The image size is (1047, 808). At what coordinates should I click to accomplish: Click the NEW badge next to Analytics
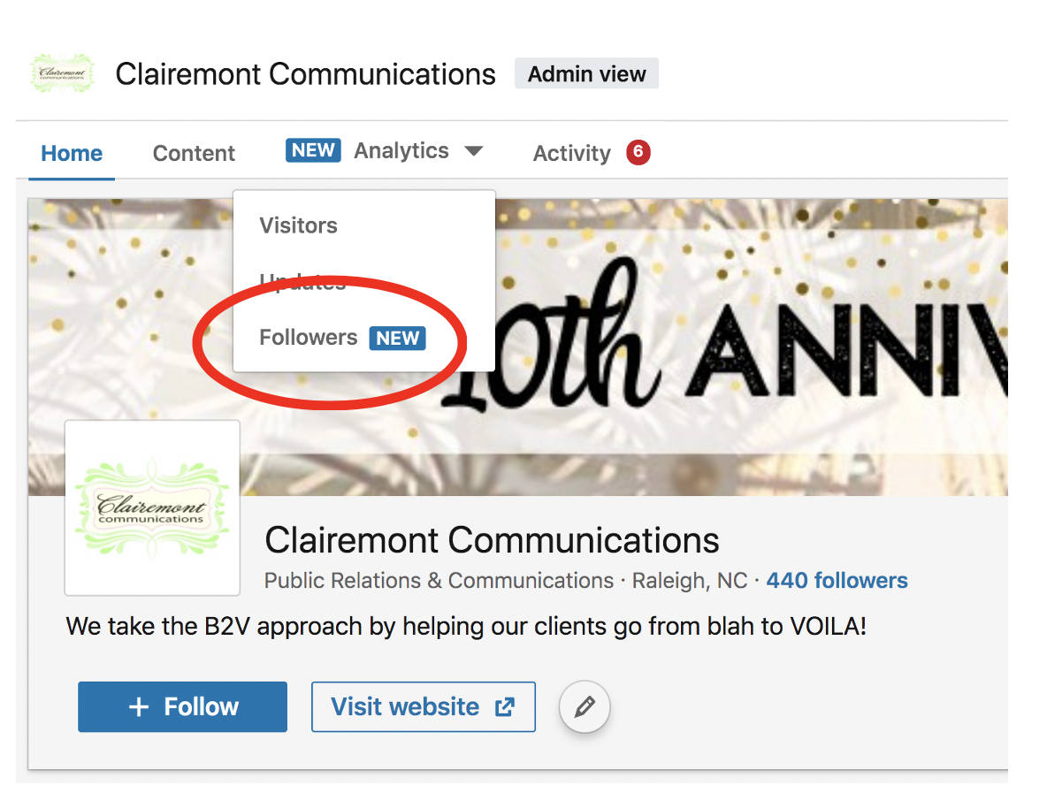[x=313, y=150]
